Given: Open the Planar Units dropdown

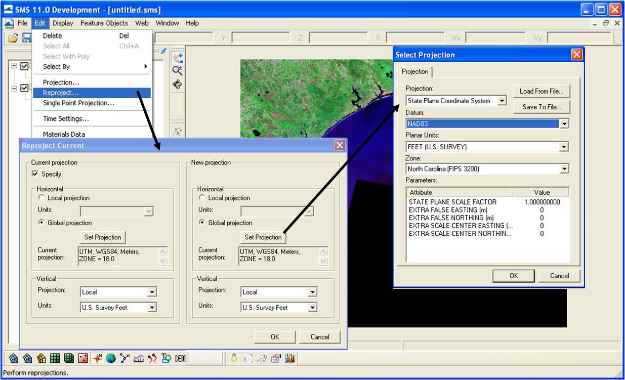Looking at the screenshot, I should tap(564, 147).
